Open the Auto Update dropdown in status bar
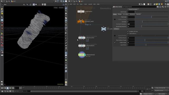This screenshot has width=169, height=95. 162,94
